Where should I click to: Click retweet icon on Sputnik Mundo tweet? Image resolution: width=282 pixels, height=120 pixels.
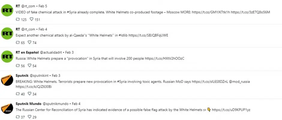[18, 117]
